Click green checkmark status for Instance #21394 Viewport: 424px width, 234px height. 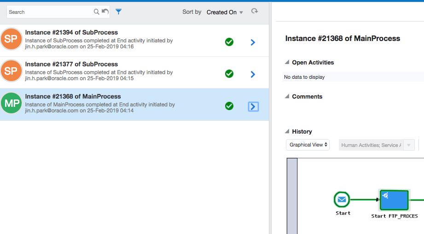tap(229, 42)
